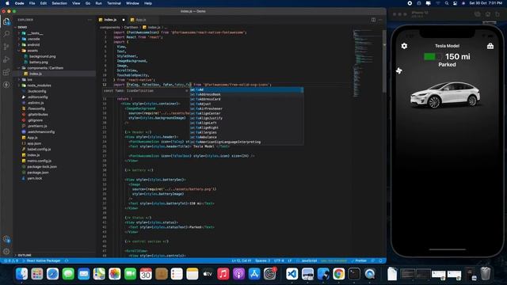Open the Search view in the activity bar
Viewport: 507px width, 285px height.
(6, 33)
